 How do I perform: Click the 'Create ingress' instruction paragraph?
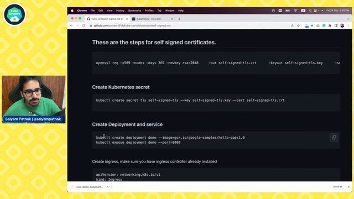(x=154, y=161)
